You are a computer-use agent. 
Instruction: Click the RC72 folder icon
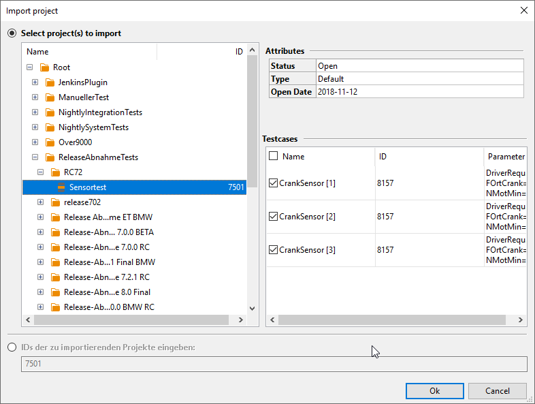[x=56, y=172]
